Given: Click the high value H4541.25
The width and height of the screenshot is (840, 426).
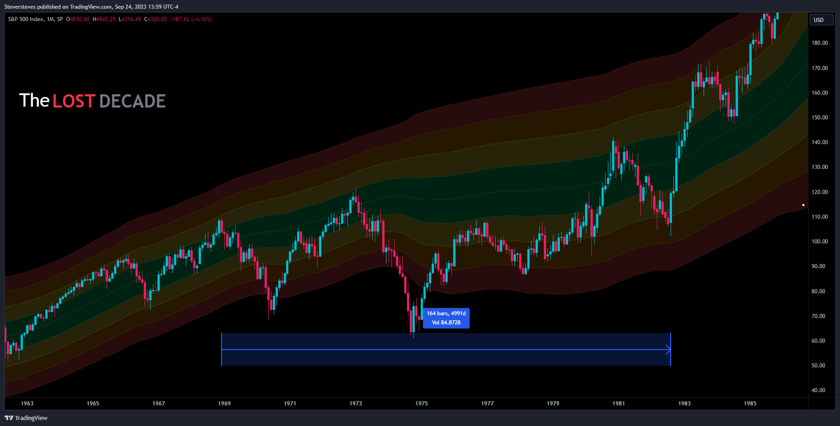Looking at the screenshot, I should click(104, 19).
